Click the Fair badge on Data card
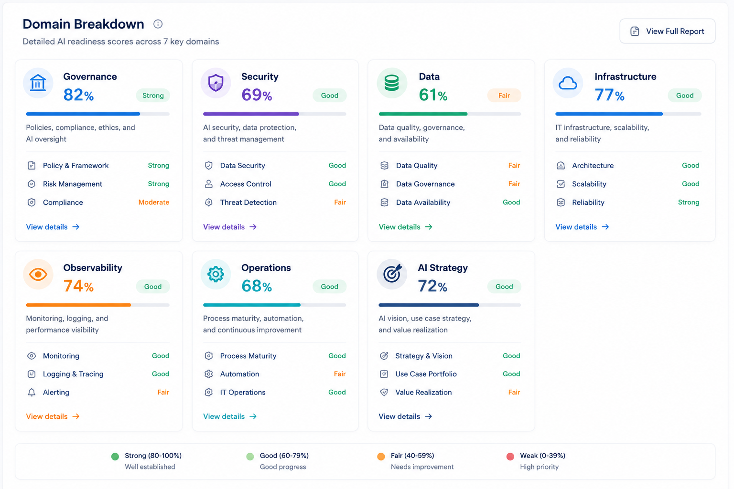The height and width of the screenshot is (489, 734). click(x=504, y=96)
